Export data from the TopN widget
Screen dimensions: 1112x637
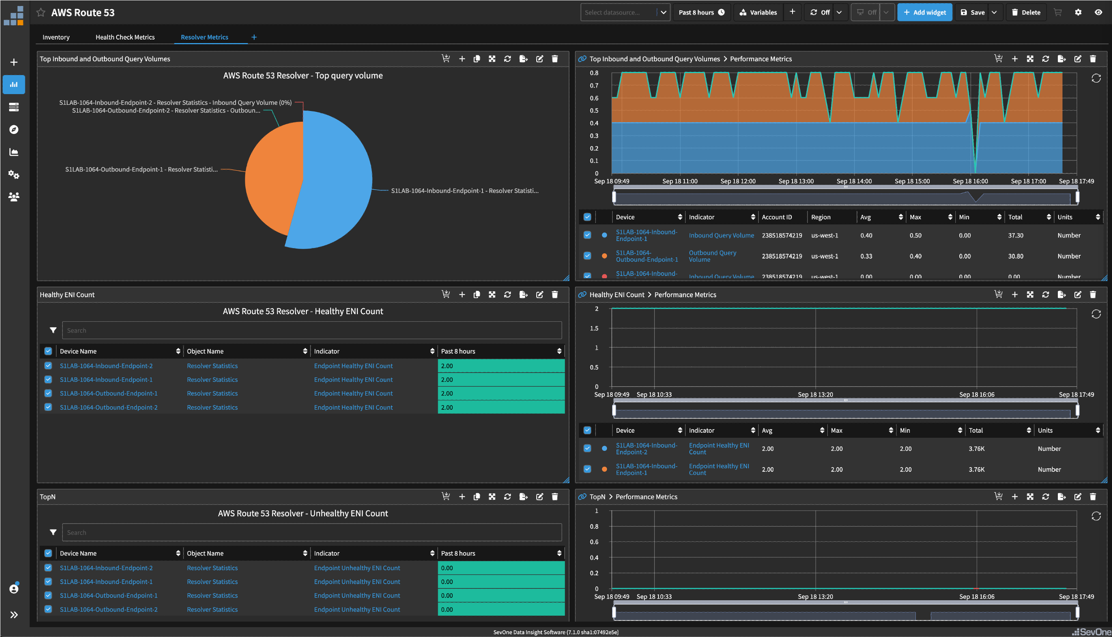point(523,497)
